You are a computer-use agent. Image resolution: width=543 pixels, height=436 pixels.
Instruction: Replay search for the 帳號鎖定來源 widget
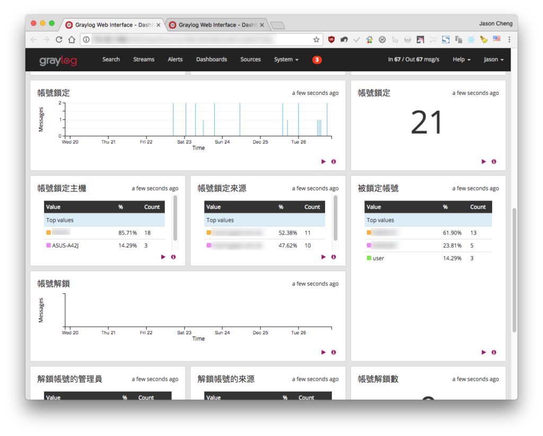pyautogui.click(x=323, y=257)
